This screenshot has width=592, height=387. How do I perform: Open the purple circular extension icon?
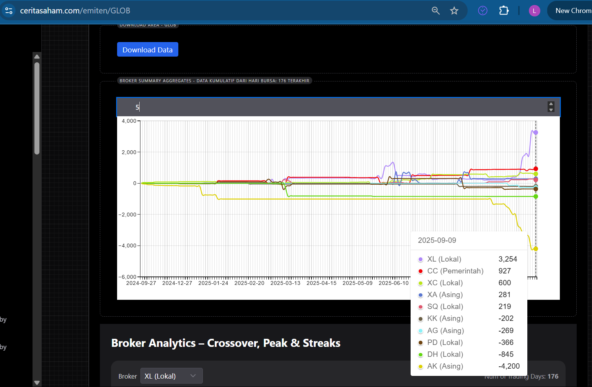point(483,11)
